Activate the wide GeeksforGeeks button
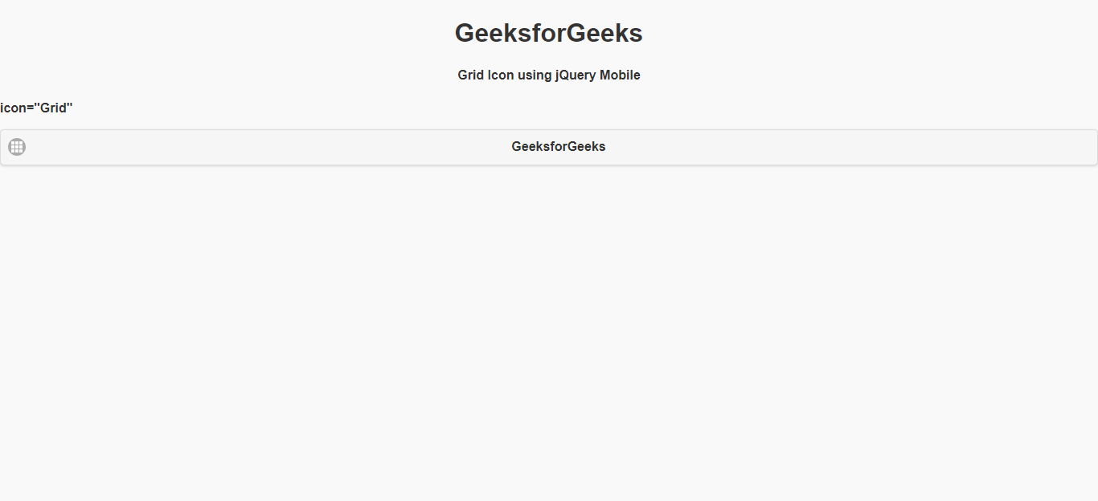Viewport: 1098px width, 501px height. click(x=549, y=147)
